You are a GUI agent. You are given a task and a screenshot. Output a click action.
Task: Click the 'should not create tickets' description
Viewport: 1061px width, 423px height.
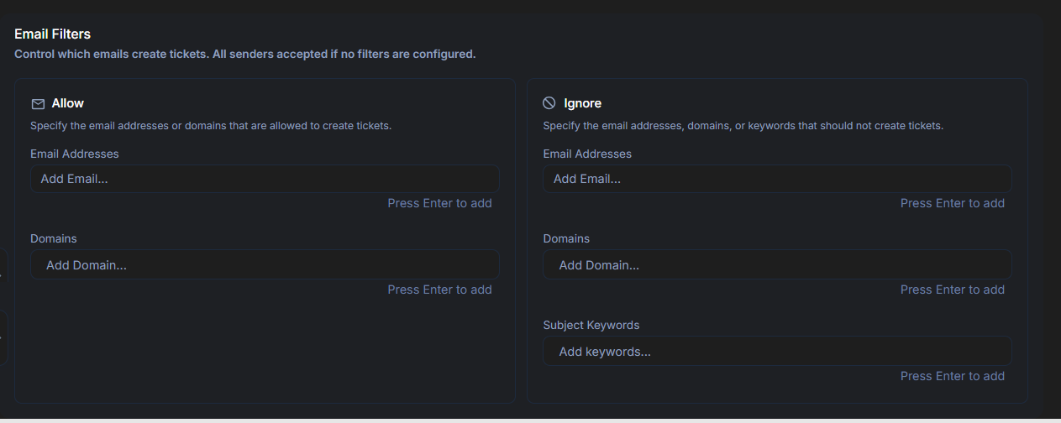tap(743, 126)
